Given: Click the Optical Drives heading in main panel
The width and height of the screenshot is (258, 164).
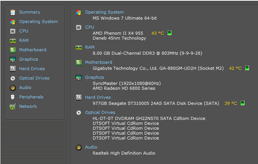Looking at the screenshot, I should point(100,112).
